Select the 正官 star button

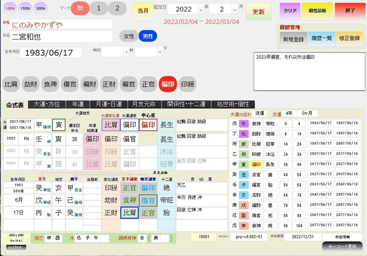click(x=148, y=84)
